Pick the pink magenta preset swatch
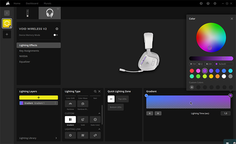 click(x=198, y=71)
